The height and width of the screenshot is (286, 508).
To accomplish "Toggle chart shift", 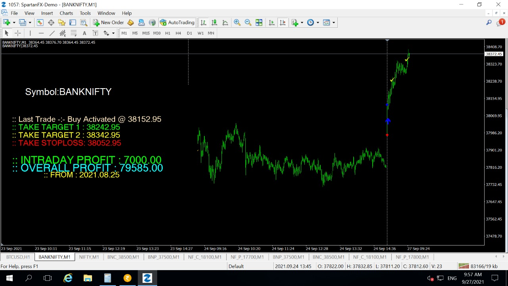I will [283, 23].
